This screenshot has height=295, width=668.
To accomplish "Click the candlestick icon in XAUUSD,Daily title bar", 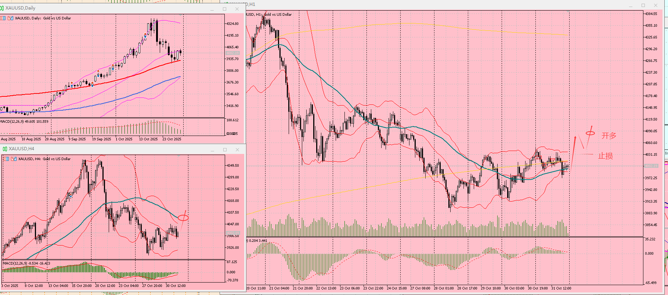I will tap(2, 8).
